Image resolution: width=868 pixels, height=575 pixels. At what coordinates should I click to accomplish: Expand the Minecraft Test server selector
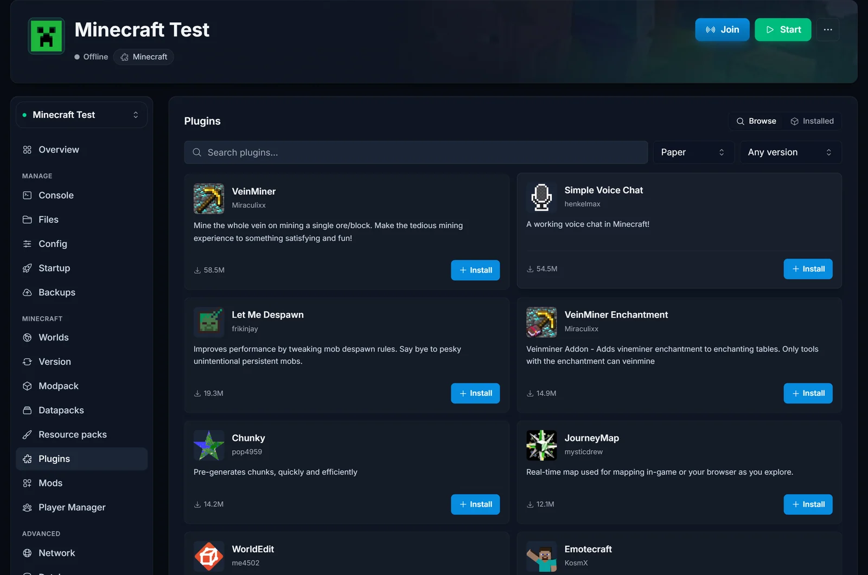(x=81, y=115)
